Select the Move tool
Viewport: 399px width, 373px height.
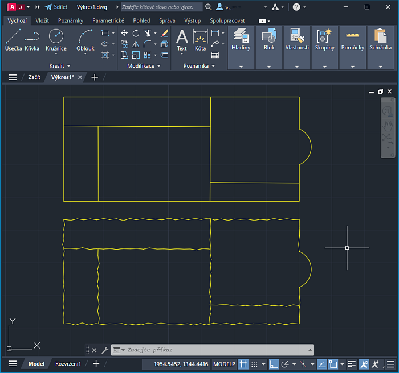124,33
